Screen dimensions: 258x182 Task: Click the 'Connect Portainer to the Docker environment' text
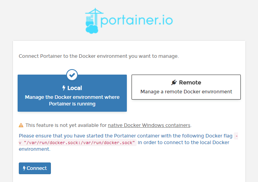(99, 56)
